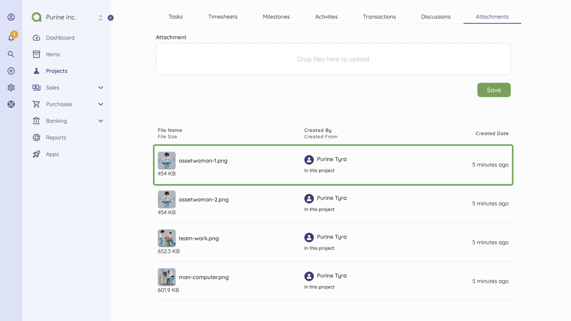Select the Attachments tab
571x321 pixels.
(492, 17)
